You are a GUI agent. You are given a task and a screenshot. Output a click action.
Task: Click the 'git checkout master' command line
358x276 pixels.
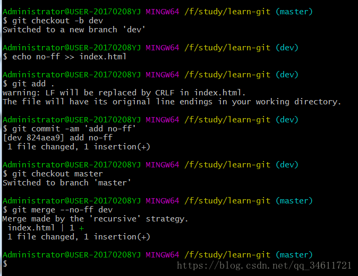coord(53,174)
